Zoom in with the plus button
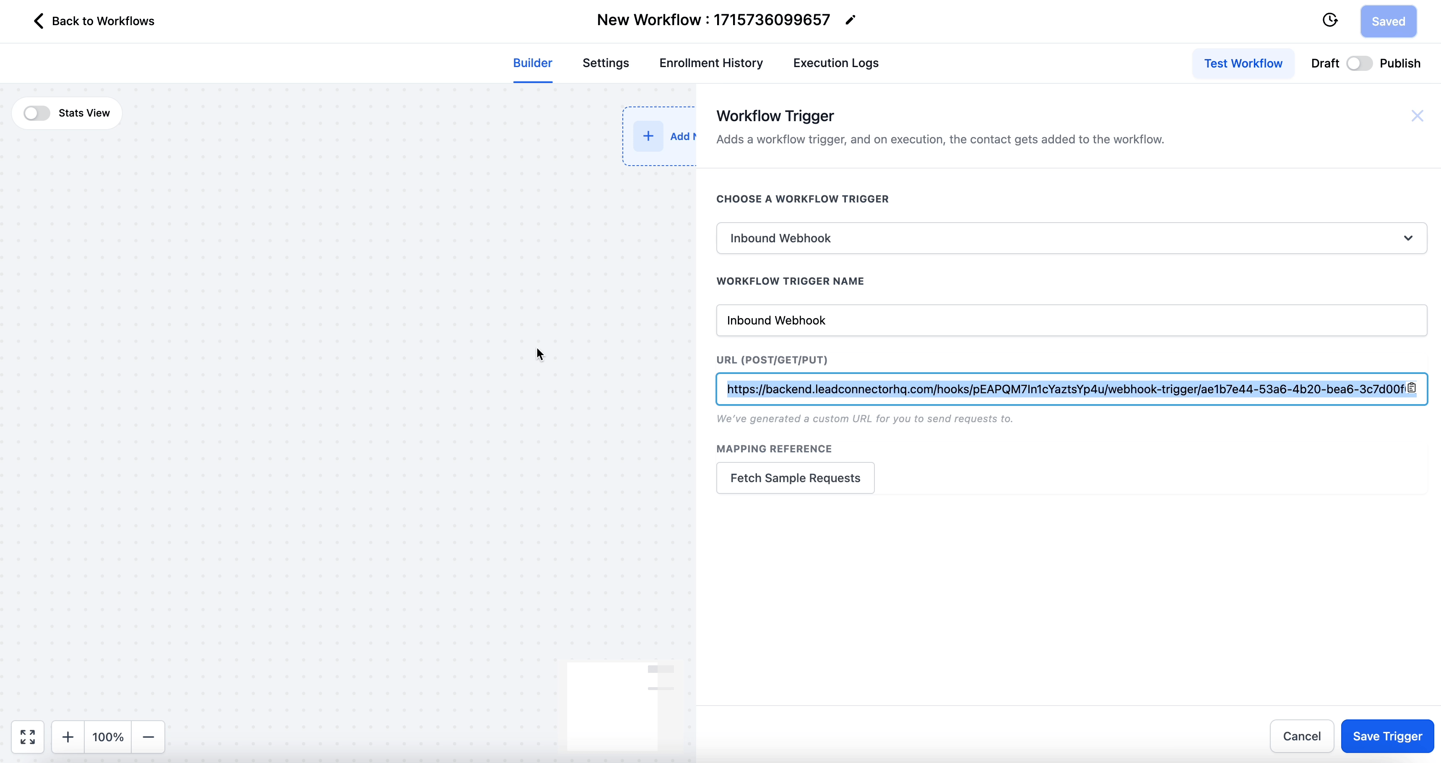 click(68, 737)
